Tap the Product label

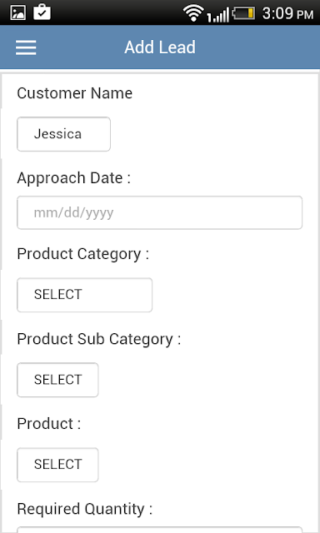coord(49,424)
